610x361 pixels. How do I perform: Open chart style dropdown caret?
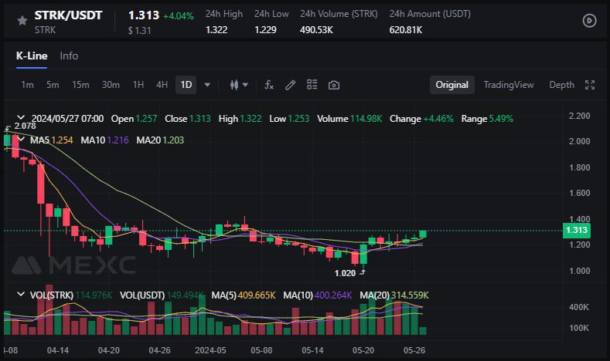pos(245,85)
